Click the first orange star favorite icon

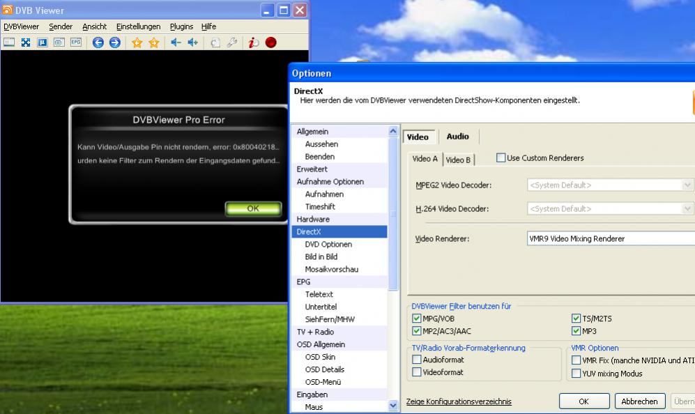137,43
